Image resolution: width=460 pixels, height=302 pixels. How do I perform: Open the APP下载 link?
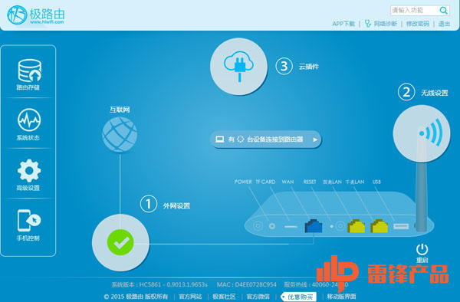(343, 24)
